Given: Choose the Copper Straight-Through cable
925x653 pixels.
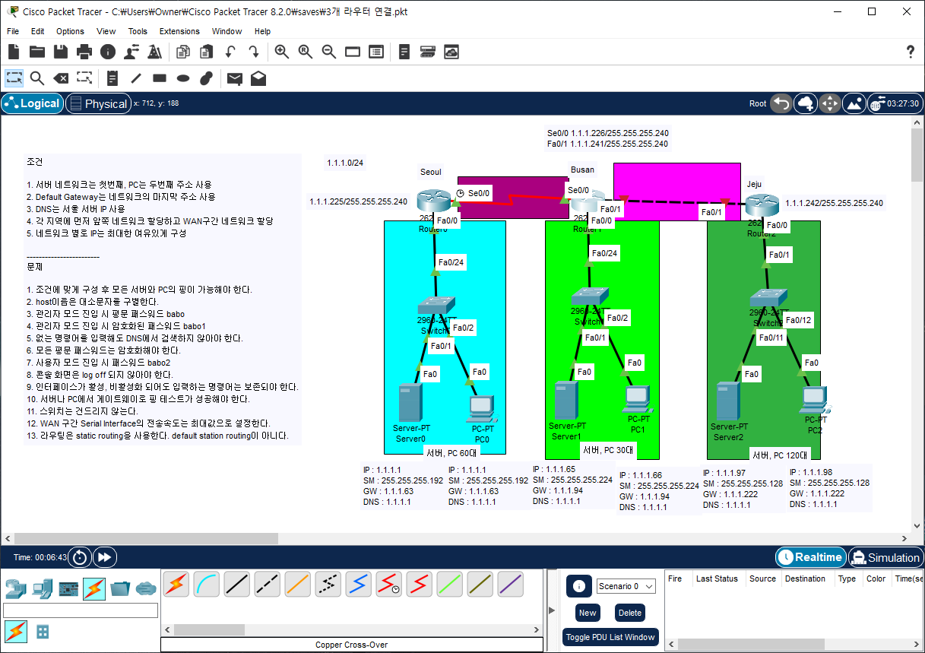Looking at the screenshot, I should tap(237, 584).
